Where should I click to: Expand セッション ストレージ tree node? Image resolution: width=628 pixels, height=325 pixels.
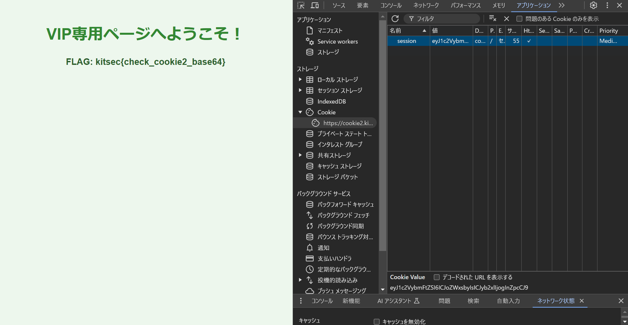pos(300,90)
